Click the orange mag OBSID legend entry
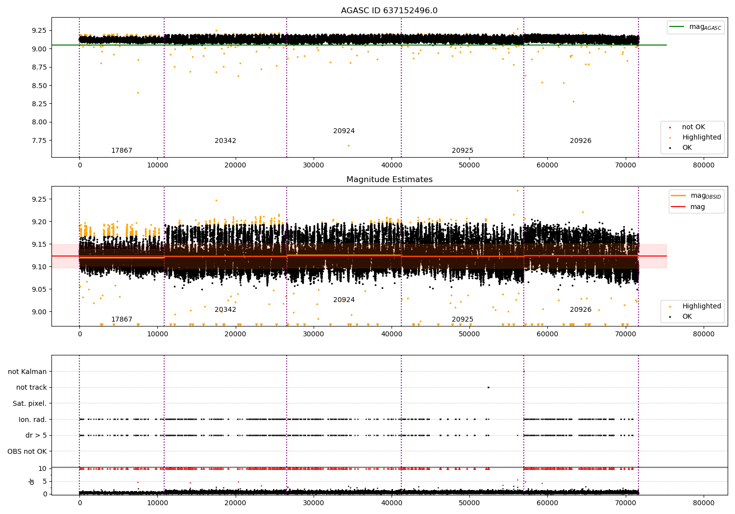This screenshot has height=514, width=735. coord(696,196)
